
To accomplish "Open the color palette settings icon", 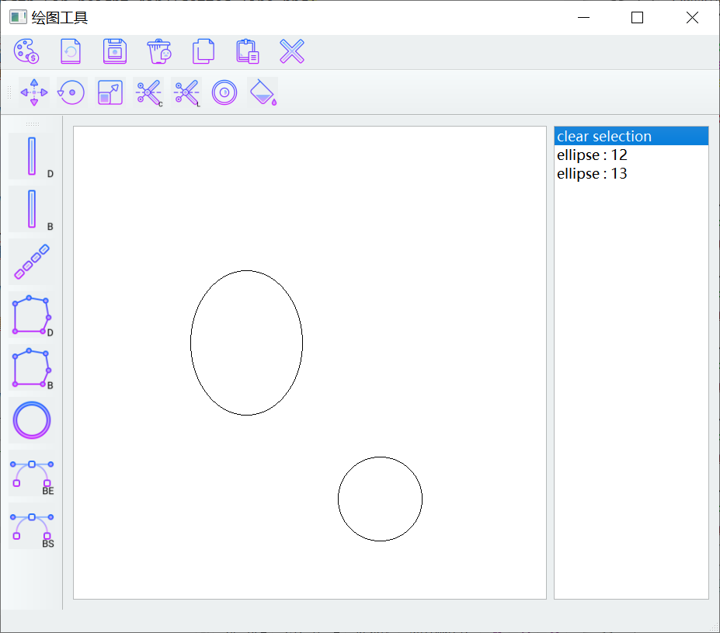I will pyautogui.click(x=26, y=51).
